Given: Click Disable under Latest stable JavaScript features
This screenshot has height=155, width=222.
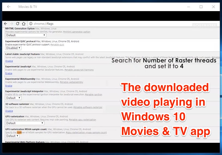Looking at the screenshot, I should point(9,61).
